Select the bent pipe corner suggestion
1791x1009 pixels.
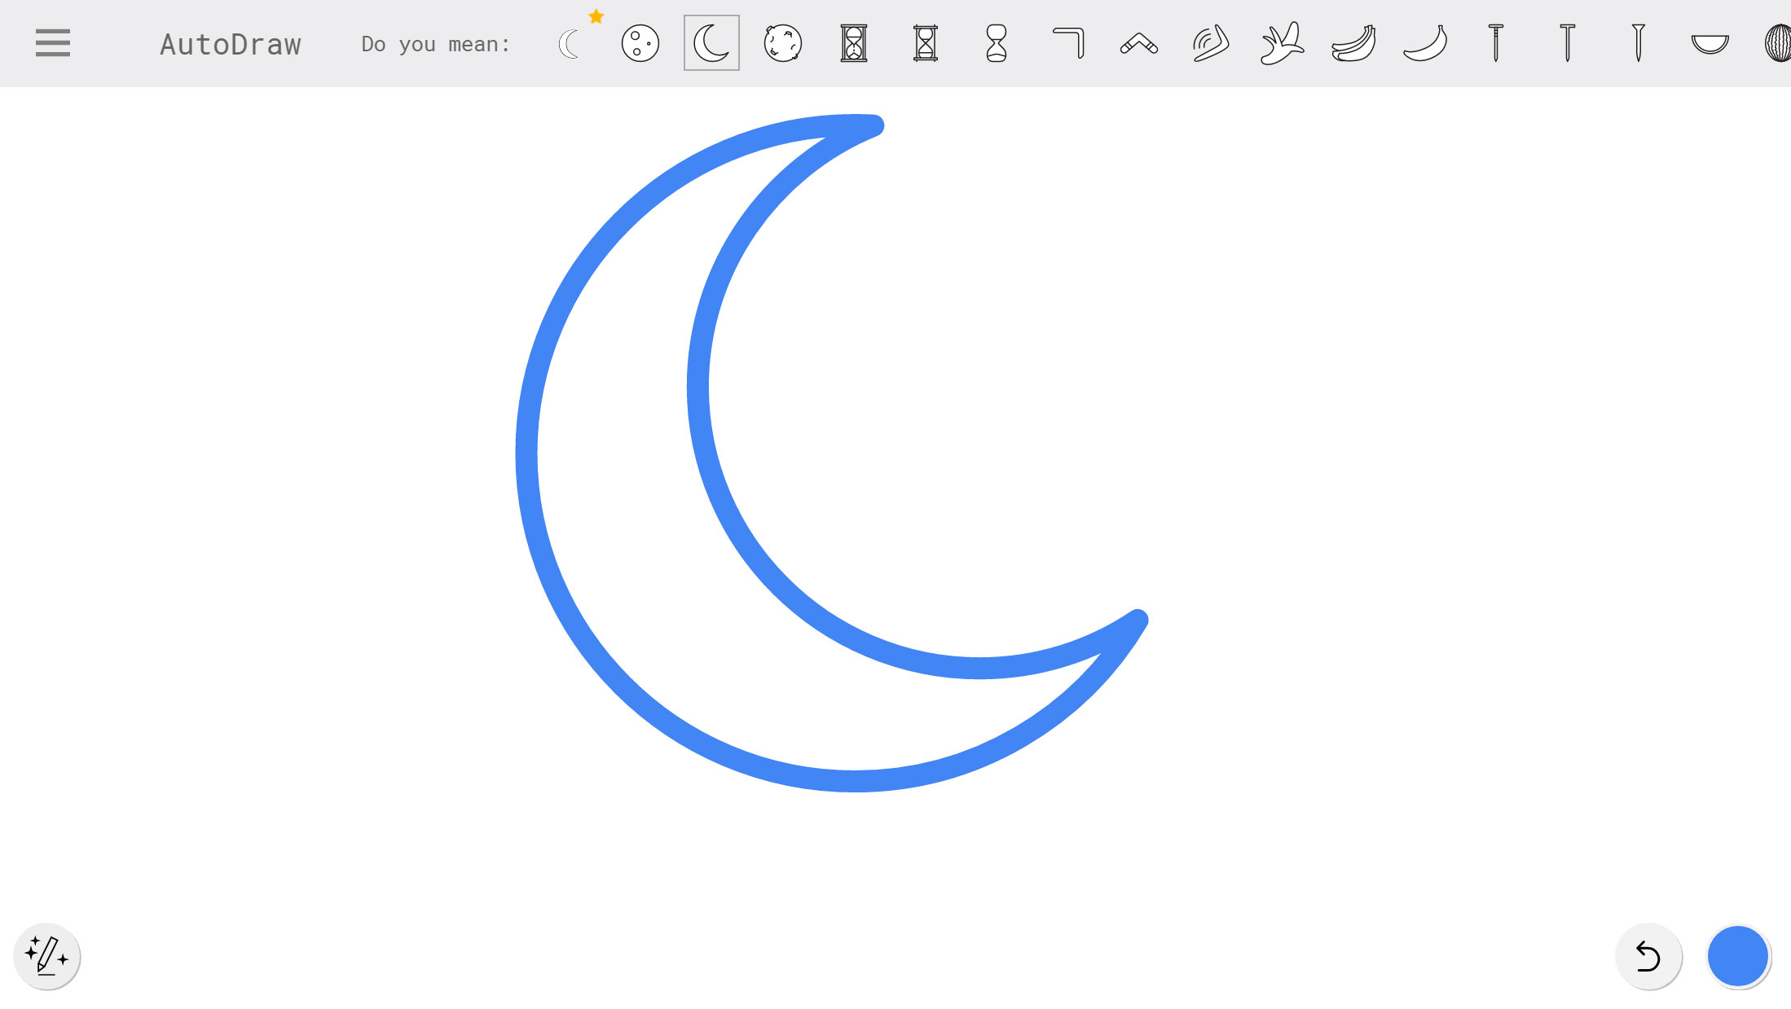(x=1068, y=43)
